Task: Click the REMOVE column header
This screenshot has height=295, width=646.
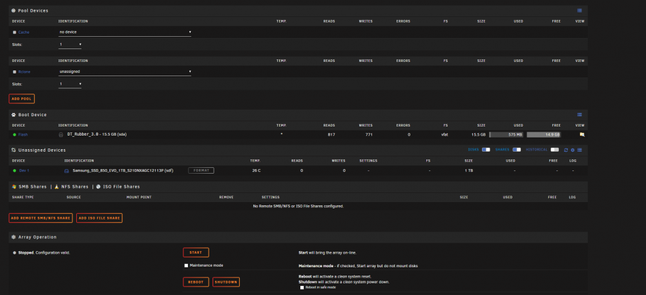Action: click(226, 197)
